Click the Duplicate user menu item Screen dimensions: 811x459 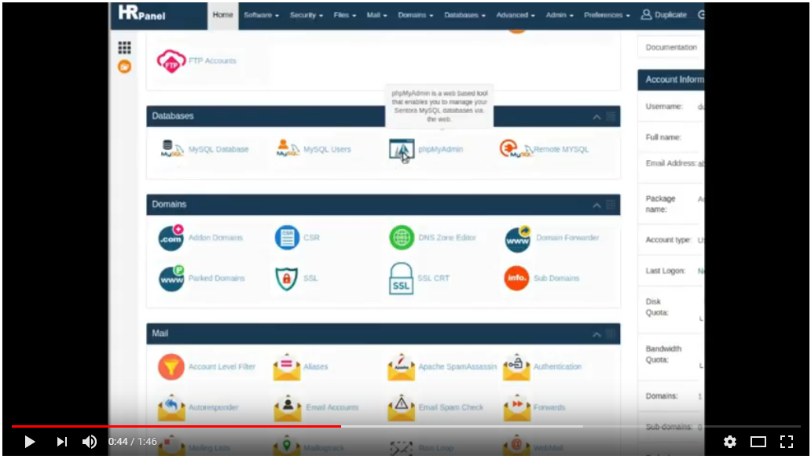pos(664,15)
